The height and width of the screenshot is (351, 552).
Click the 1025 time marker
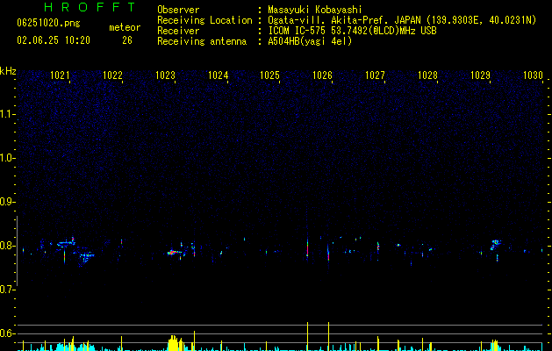(269, 75)
